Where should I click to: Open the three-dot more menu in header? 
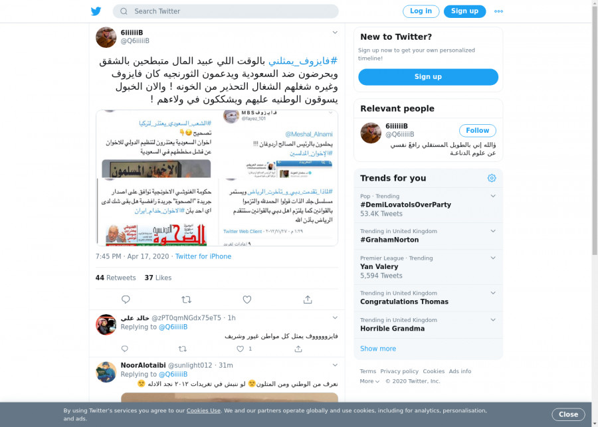tap(498, 11)
